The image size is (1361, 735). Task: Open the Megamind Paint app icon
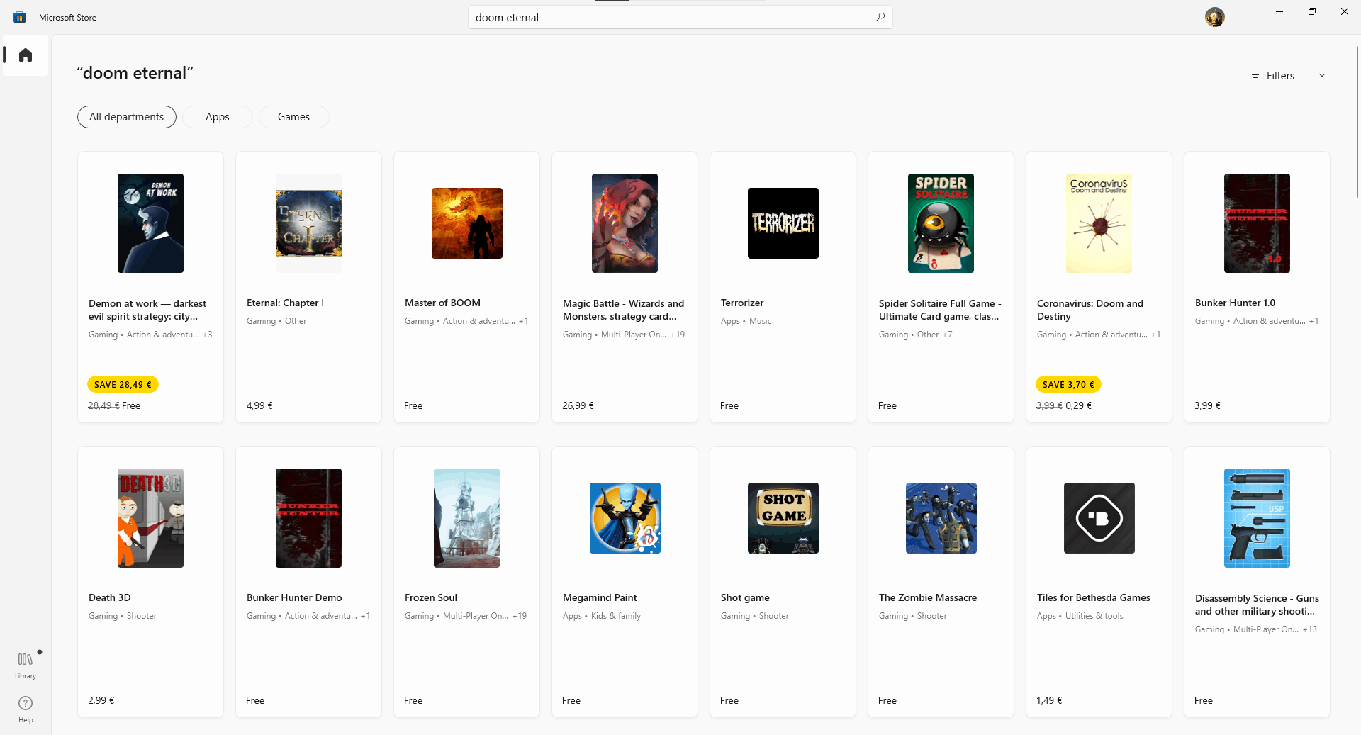[625, 518]
